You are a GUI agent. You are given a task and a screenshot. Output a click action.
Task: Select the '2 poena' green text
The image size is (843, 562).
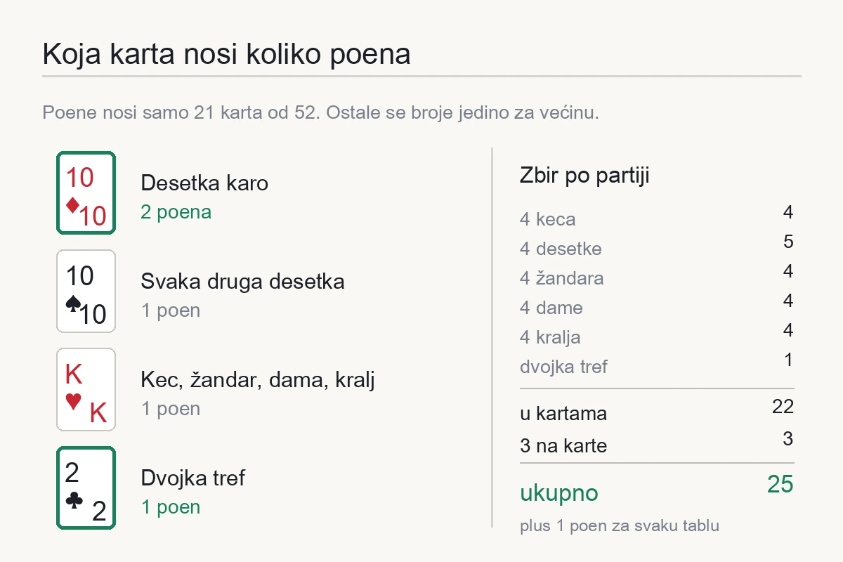pyautogui.click(x=176, y=212)
